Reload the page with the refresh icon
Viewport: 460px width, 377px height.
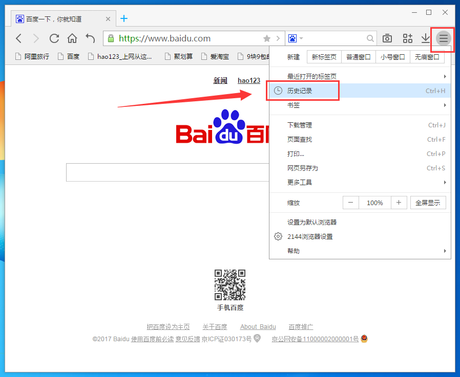click(54, 38)
